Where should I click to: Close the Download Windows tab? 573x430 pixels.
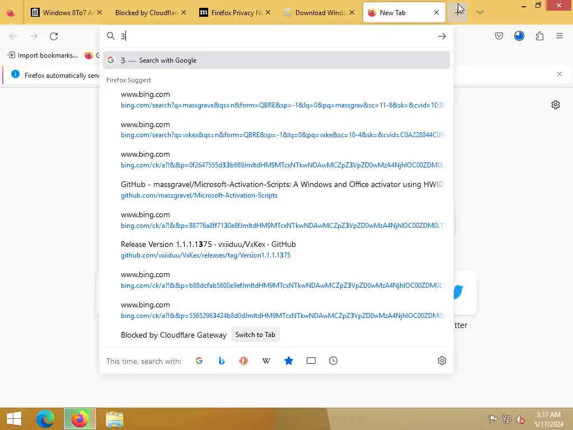click(352, 13)
